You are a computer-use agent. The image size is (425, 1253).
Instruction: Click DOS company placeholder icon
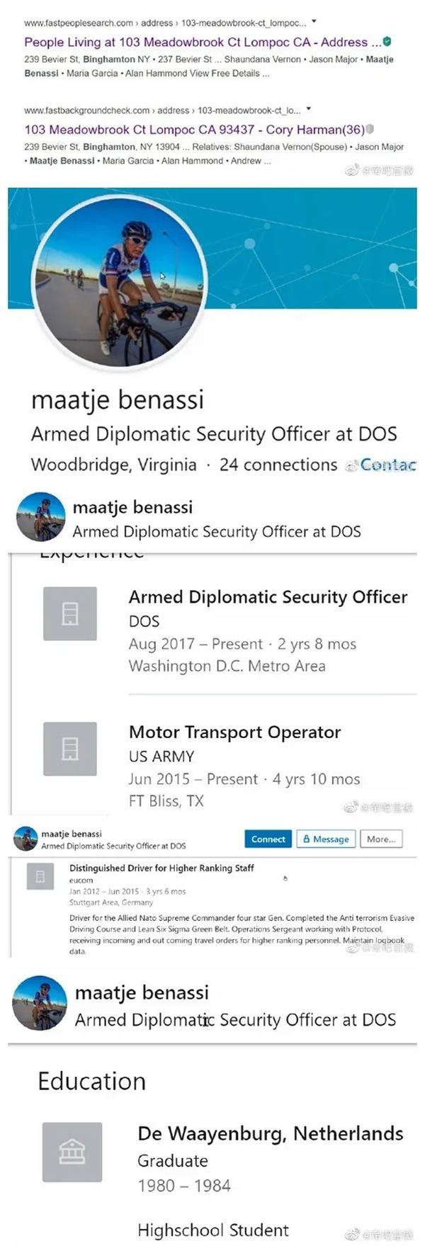point(70,613)
